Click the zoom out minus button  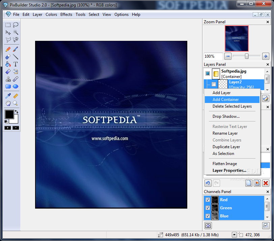(228, 56)
